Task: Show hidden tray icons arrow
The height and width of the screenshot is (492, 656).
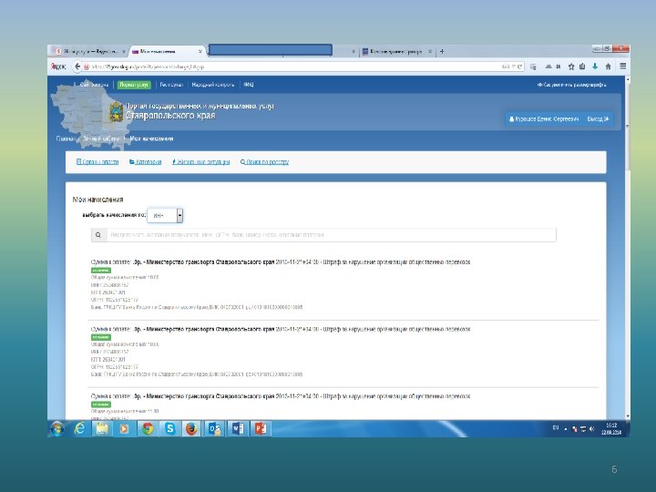Action: point(566,429)
